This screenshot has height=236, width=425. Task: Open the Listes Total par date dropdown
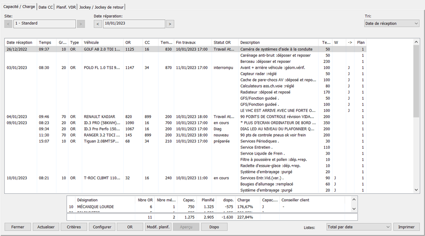pyautogui.click(x=358, y=227)
